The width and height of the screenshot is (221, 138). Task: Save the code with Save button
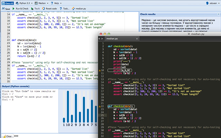click(x=6, y=8)
